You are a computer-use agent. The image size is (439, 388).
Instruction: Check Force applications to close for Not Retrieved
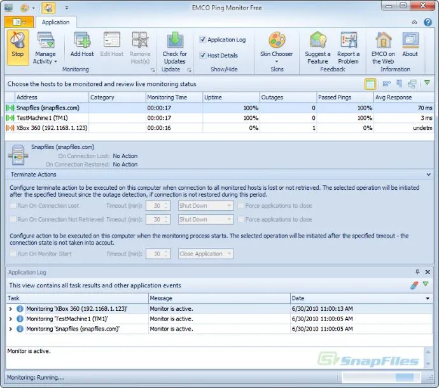pyautogui.click(x=240, y=219)
